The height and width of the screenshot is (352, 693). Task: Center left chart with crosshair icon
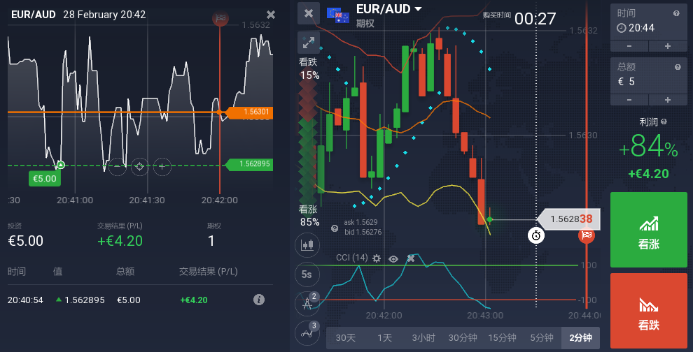click(x=140, y=166)
